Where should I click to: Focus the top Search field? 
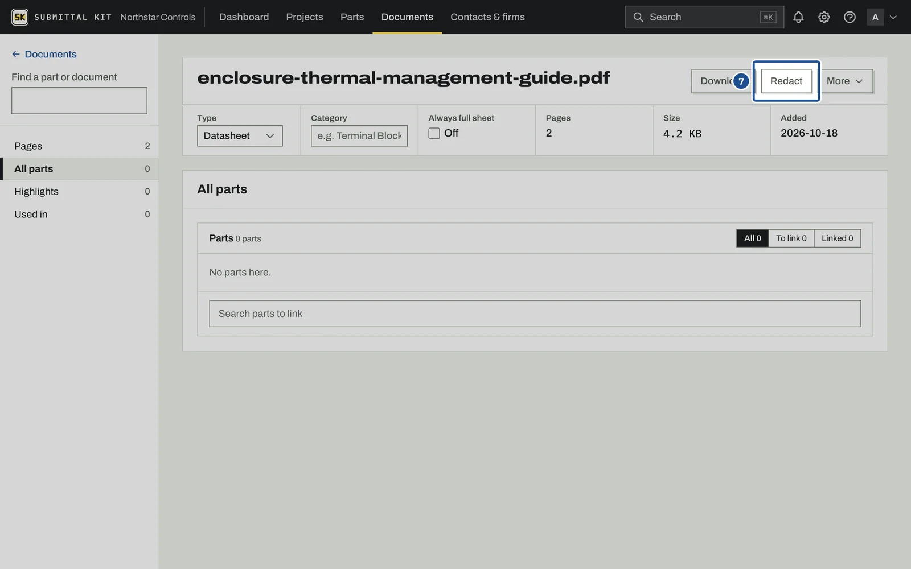pos(704,17)
